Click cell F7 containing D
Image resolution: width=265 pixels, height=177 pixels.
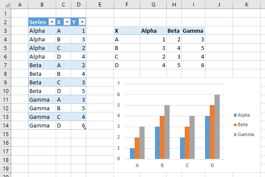[x=127, y=65]
